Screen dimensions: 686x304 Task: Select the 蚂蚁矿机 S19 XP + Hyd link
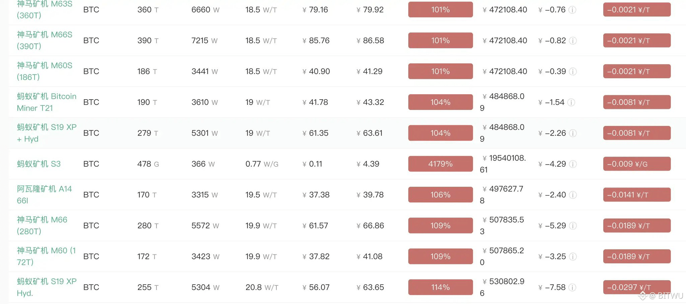point(46,133)
